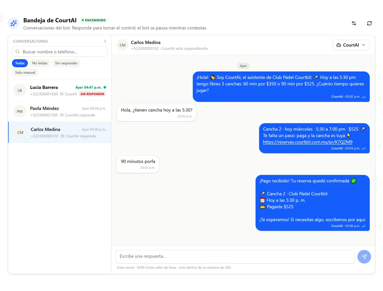Click double-check icon on 03:03 p.m. bot message

pyautogui.click(x=364, y=149)
